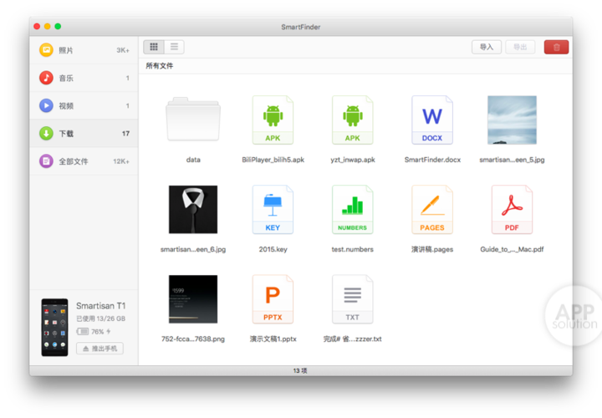Switch to list view mode
This screenshot has width=602, height=418.
click(174, 47)
